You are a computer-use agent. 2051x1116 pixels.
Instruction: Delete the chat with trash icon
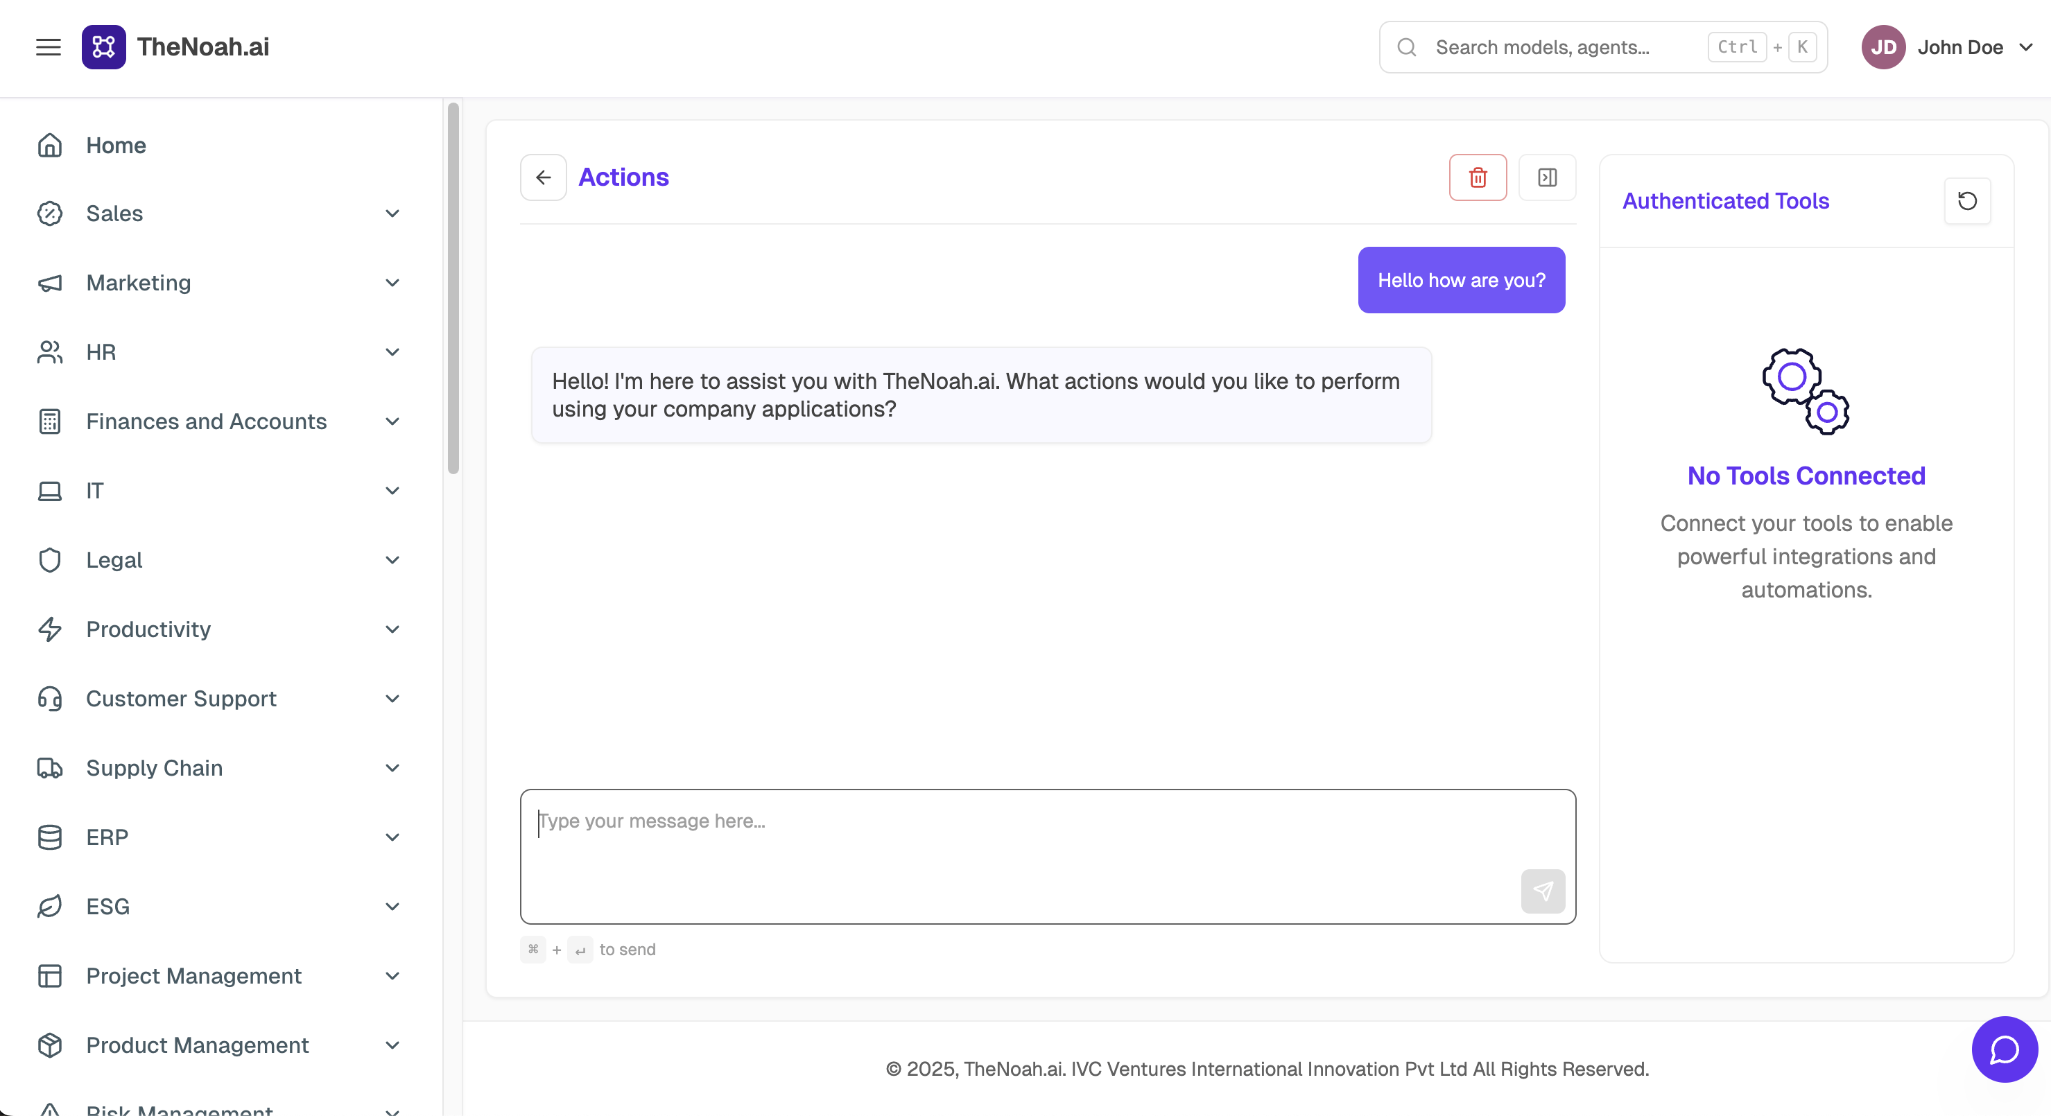pos(1478,177)
